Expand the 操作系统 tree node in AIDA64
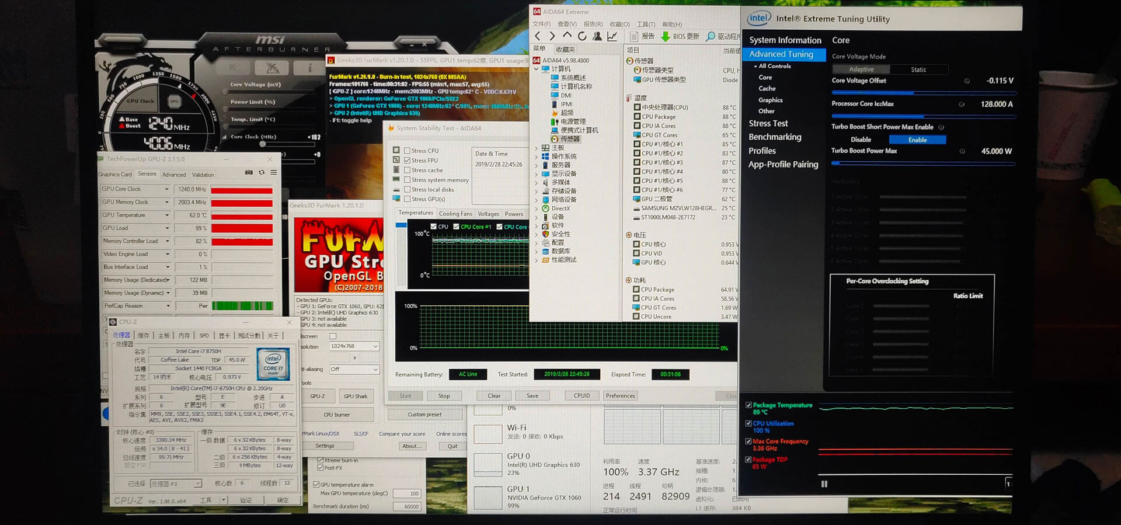Viewport: 1121px width, 525px height. (536, 157)
